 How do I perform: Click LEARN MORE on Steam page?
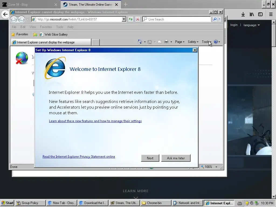point(136,191)
